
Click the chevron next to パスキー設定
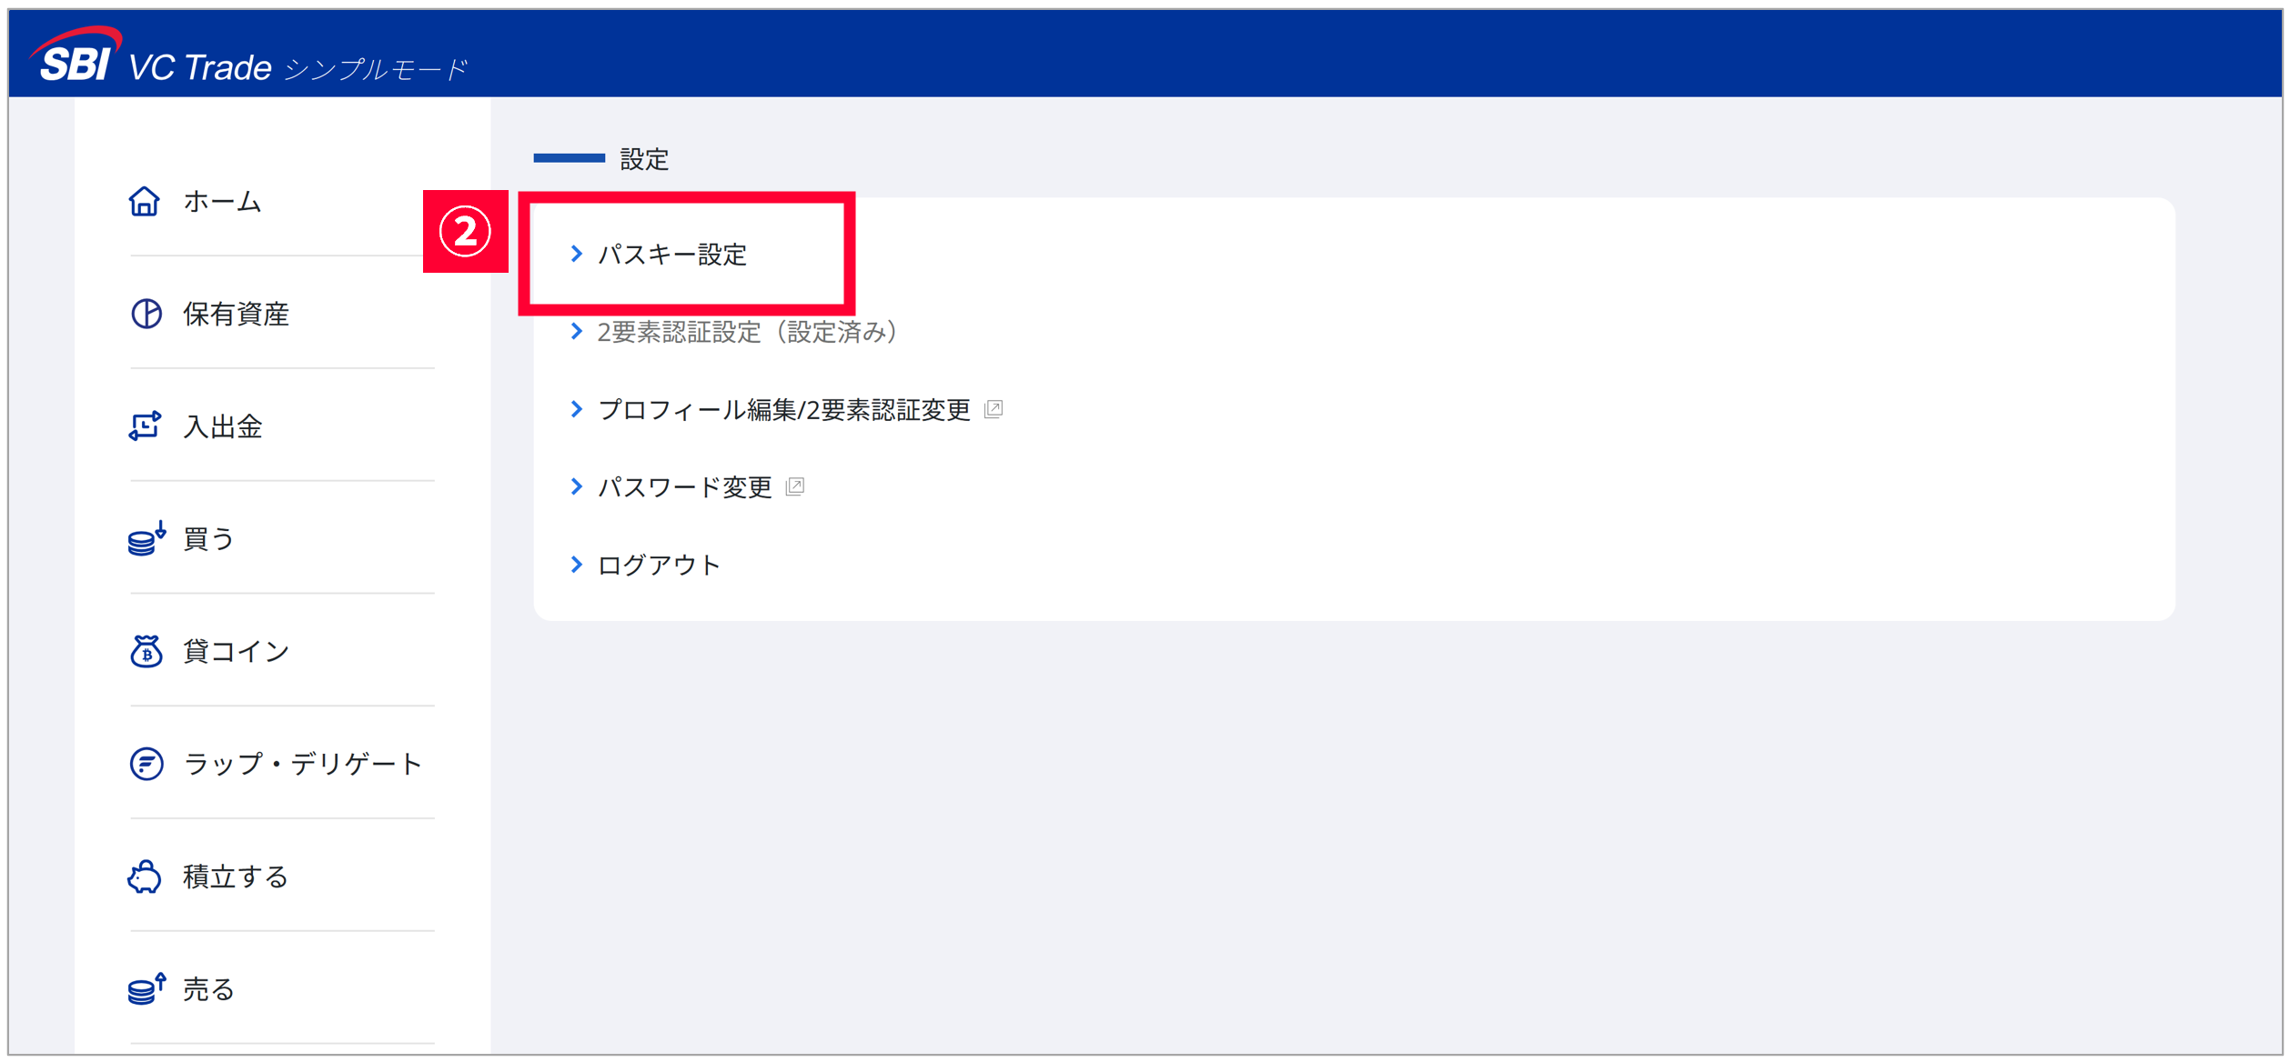[576, 254]
